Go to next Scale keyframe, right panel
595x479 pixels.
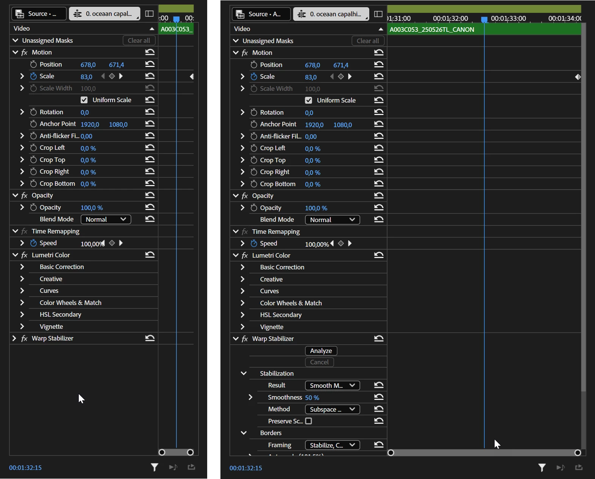(350, 76)
